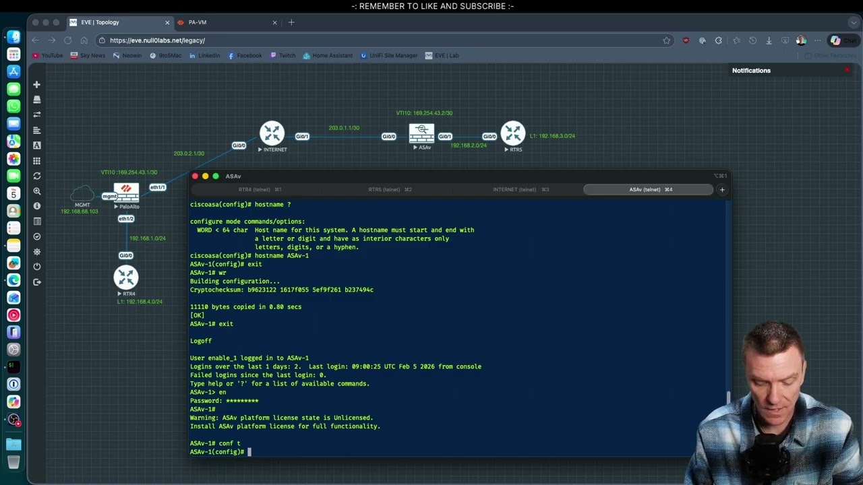This screenshot has height=485, width=863.
Task: Open uBlock Origin extension icon
Action: point(686,40)
